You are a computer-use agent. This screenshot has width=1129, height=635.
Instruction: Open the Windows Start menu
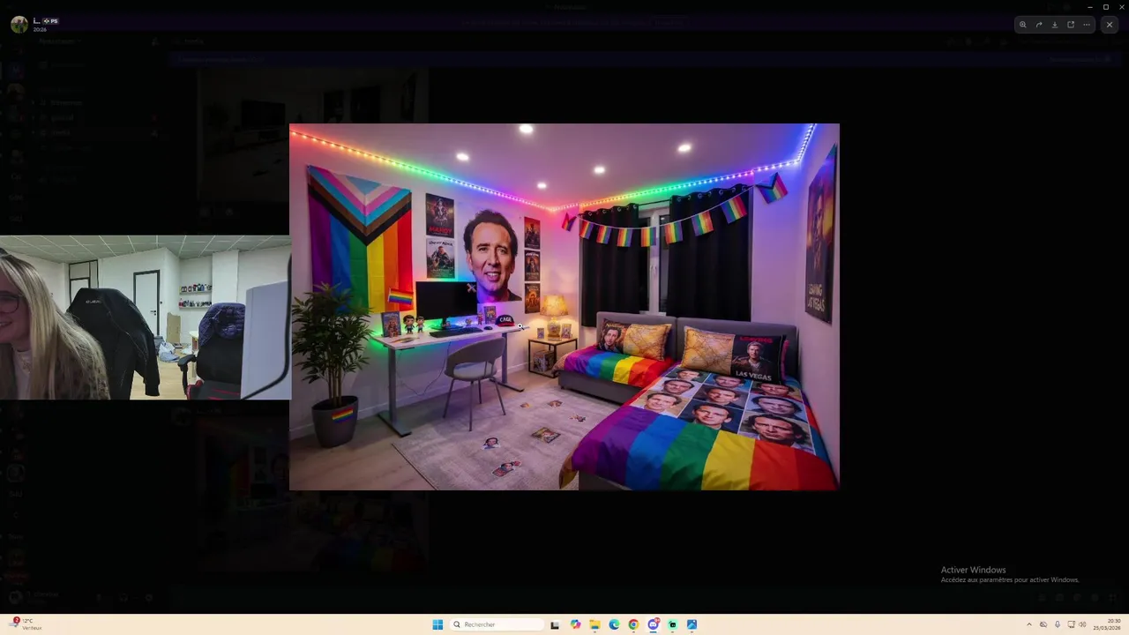point(437,624)
